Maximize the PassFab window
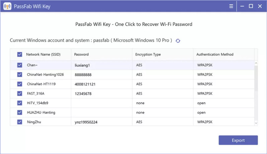Screen dimensions: 267x154 pos(251,6)
